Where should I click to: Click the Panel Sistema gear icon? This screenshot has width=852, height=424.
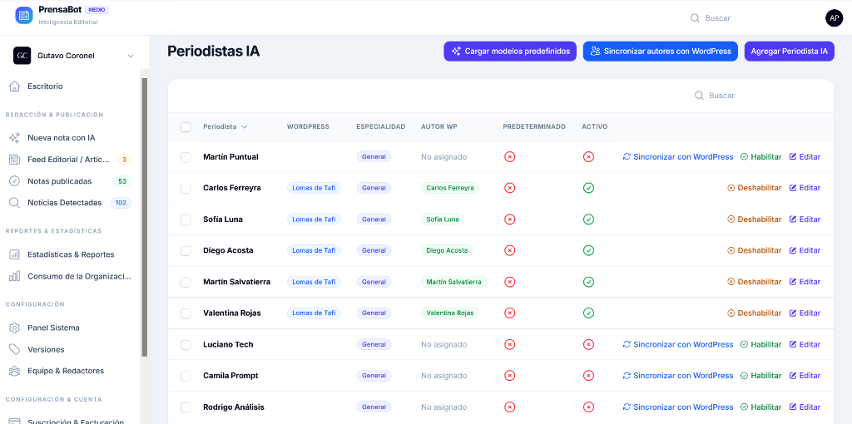coord(15,328)
